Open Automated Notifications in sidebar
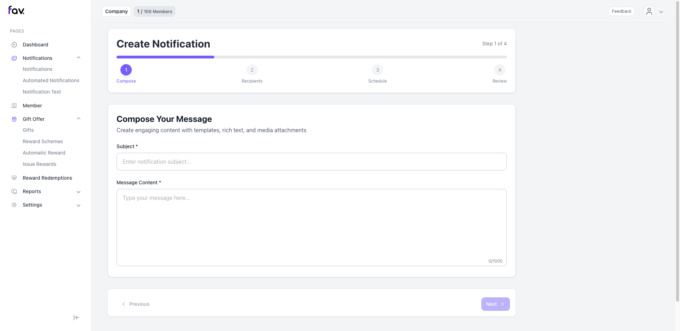This screenshot has height=331, width=680. pos(51,80)
